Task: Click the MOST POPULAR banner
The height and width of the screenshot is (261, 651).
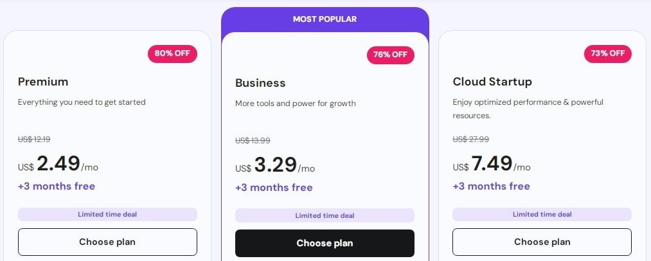Action: 325,19
